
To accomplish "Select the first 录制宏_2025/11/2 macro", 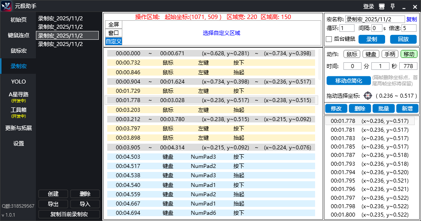I will pos(67,19).
